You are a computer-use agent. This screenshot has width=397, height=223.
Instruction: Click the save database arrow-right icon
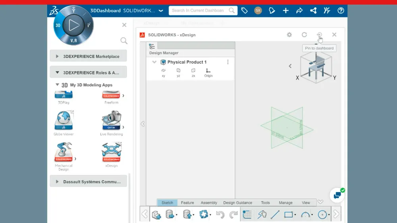tap(170, 214)
